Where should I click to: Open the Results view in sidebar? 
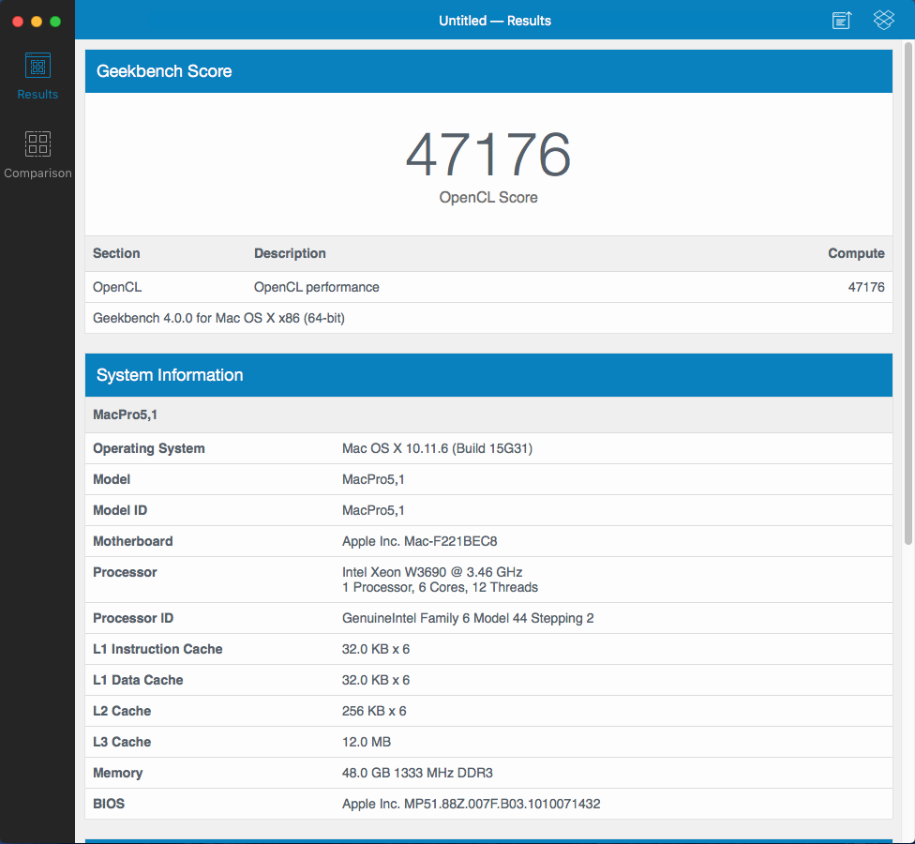pos(37,77)
